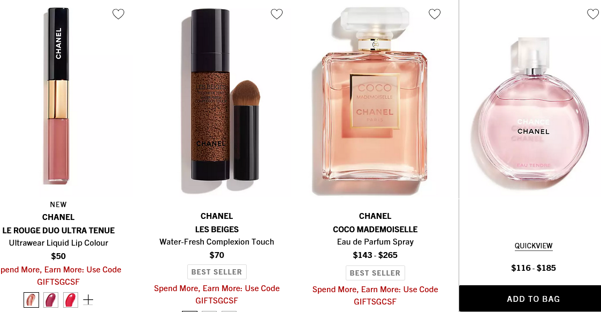The width and height of the screenshot is (601, 312).
Task: Favorite the Le Rouge Duo Ultra Tenue lipstick
Action: (118, 14)
